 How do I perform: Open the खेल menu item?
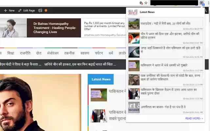click(x=39, y=53)
